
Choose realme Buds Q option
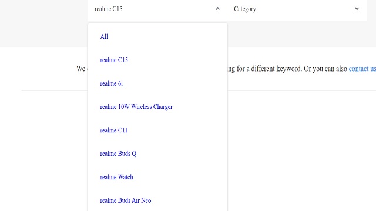(118, 154)
